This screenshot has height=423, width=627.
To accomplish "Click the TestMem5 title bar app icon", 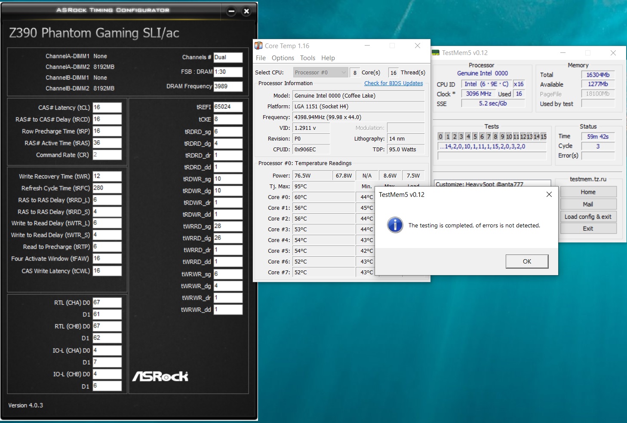I will pyautogui.click(x=436, y=53).
